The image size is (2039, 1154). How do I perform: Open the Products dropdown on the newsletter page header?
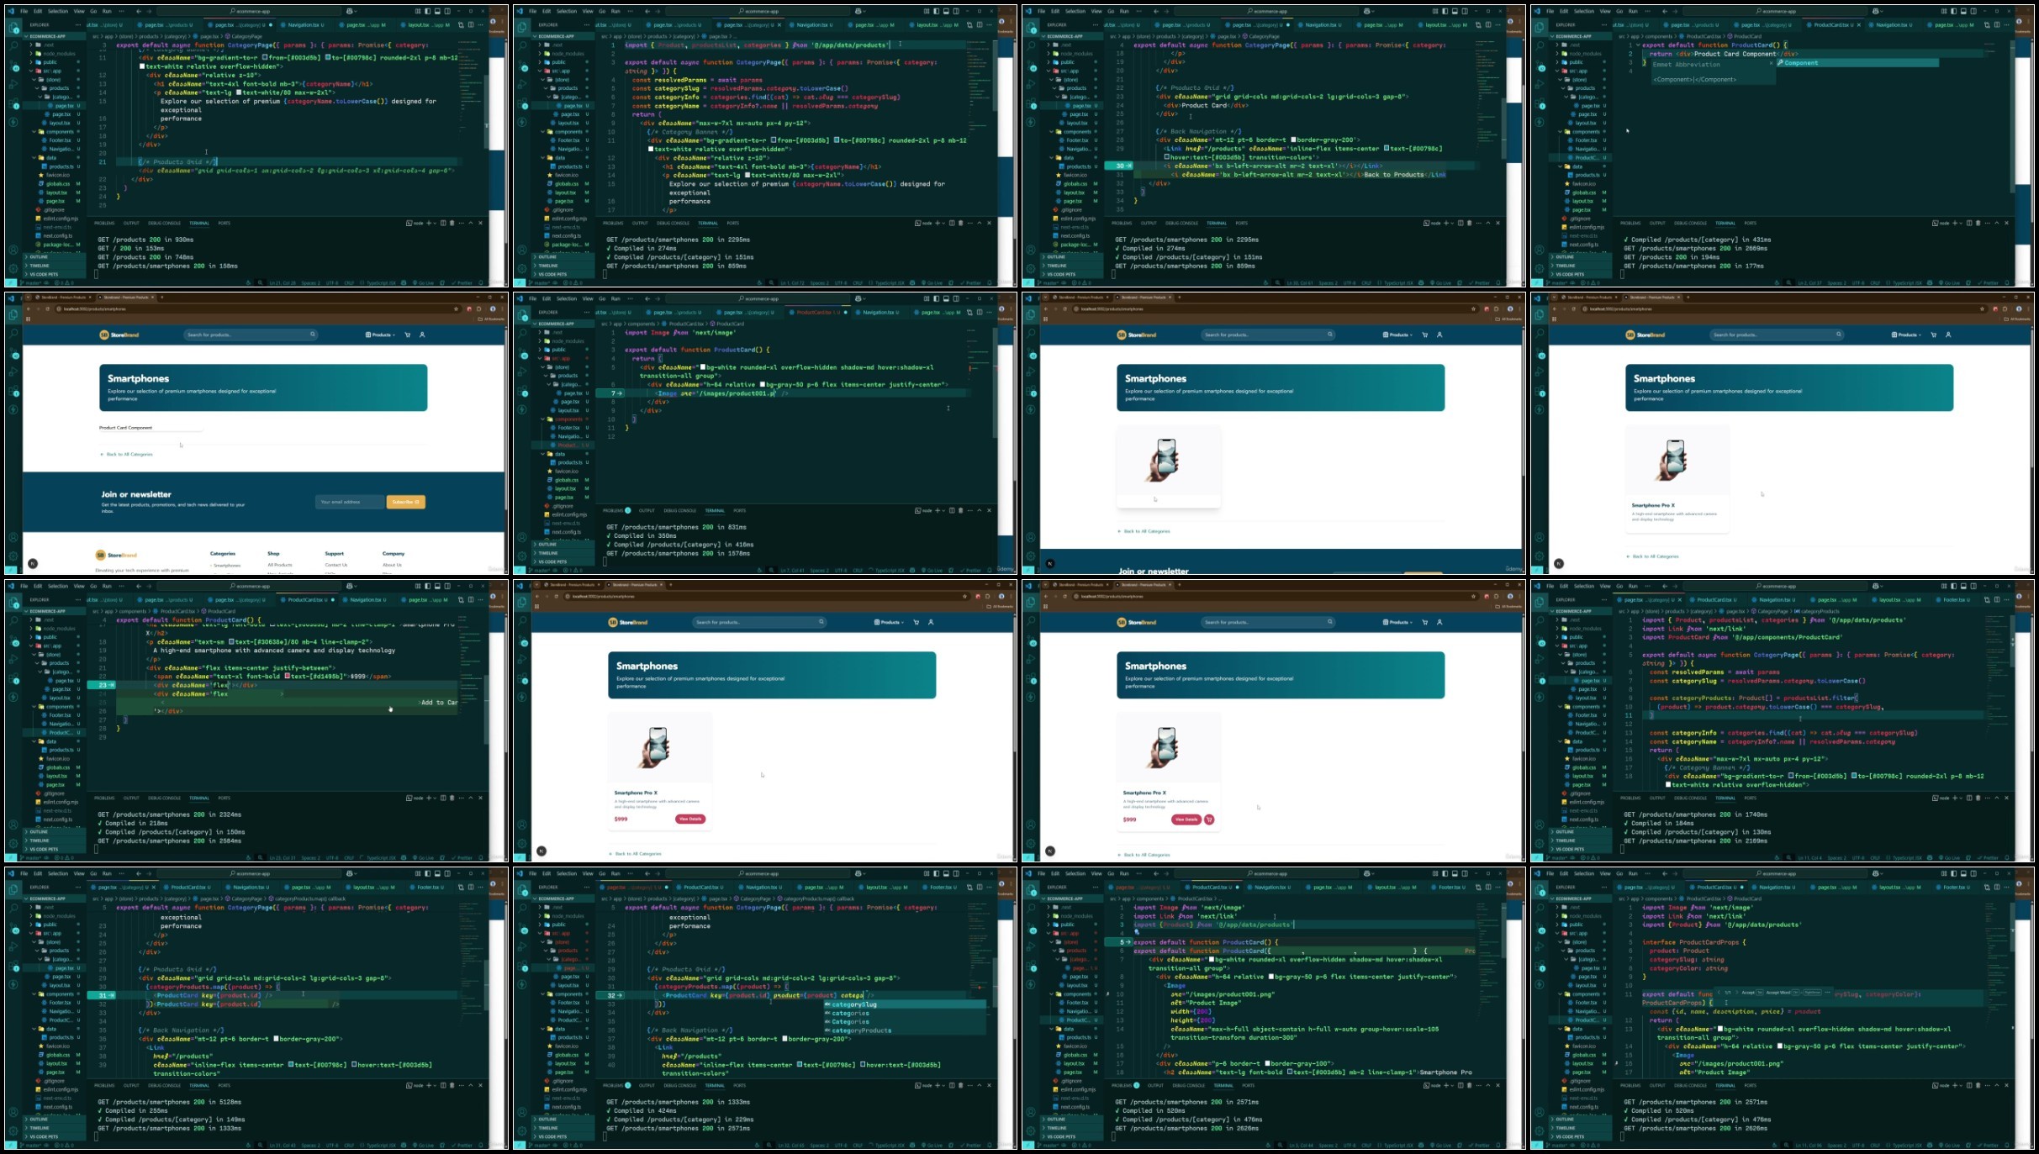[x=380, y=335]
